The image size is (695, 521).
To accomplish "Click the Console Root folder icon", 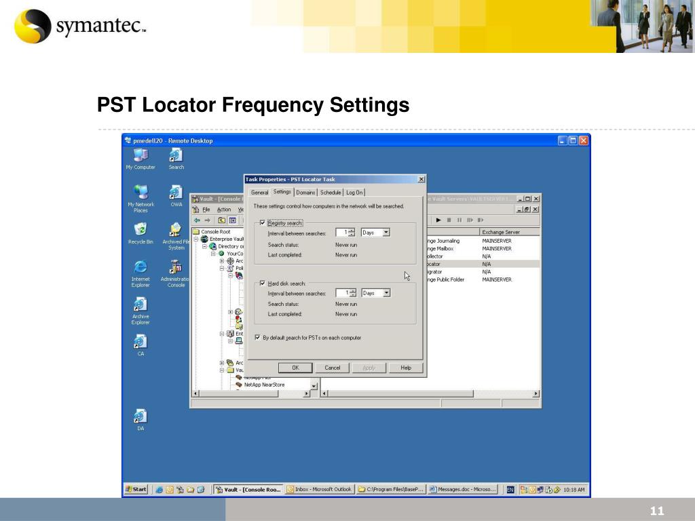I will click(x=196, y=232).
